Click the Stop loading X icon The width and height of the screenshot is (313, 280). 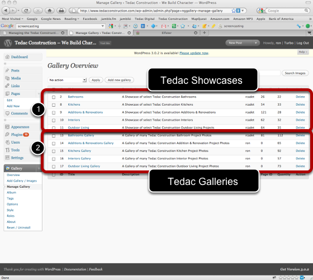pos(38,11)
